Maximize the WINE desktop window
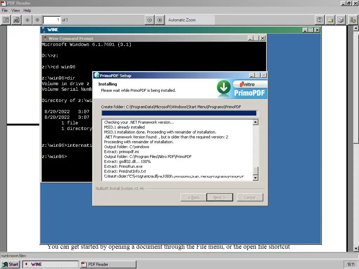Image resolution: width=359 pixels, height=269 pixels. pos(311,30)
